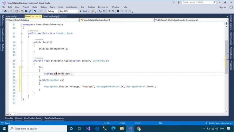Viewport: 234px width, 132px height.
Task: Open Task View on the taskbar
Action: coord(79,129)
